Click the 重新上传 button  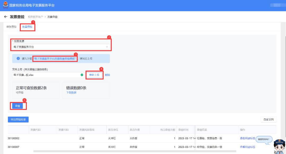[94, 75]
